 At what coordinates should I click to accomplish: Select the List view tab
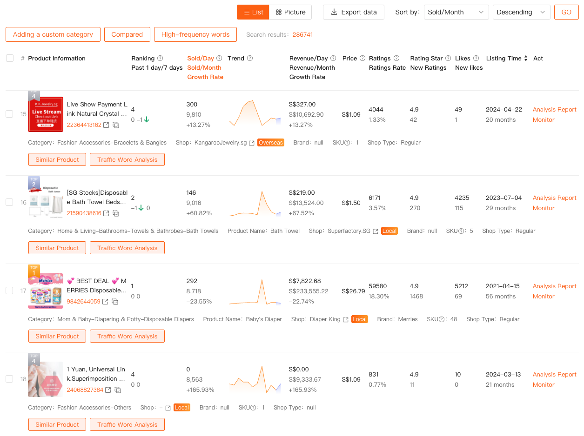click(253, 12)
